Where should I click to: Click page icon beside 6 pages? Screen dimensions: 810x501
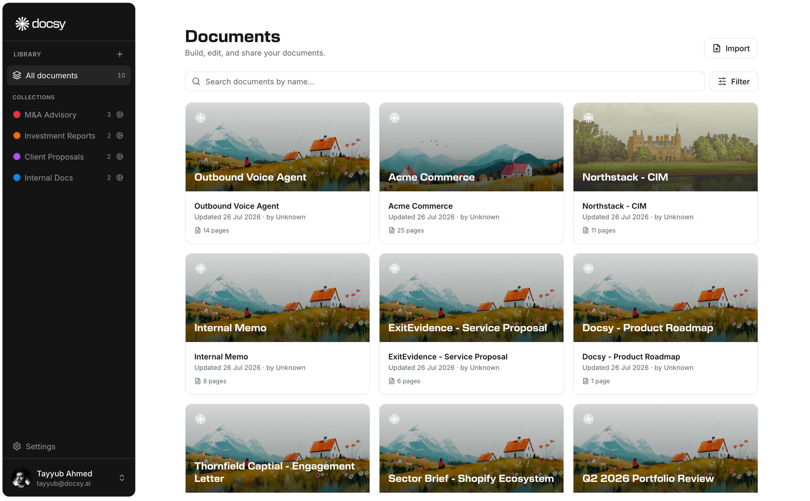pos(392,381)
